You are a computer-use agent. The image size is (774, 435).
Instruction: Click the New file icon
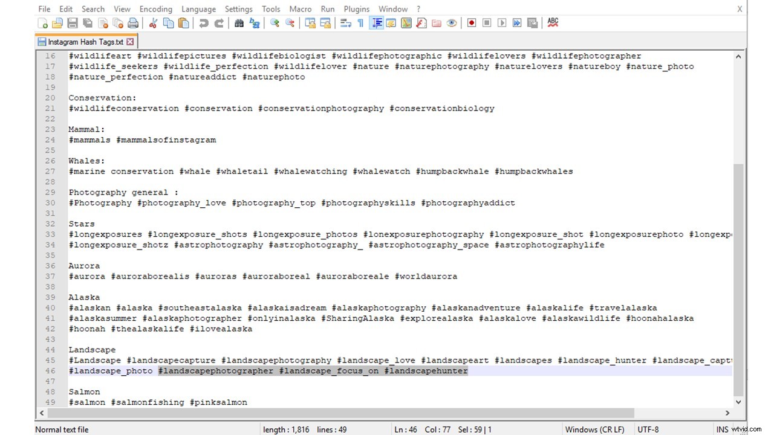tap(43, 24)
